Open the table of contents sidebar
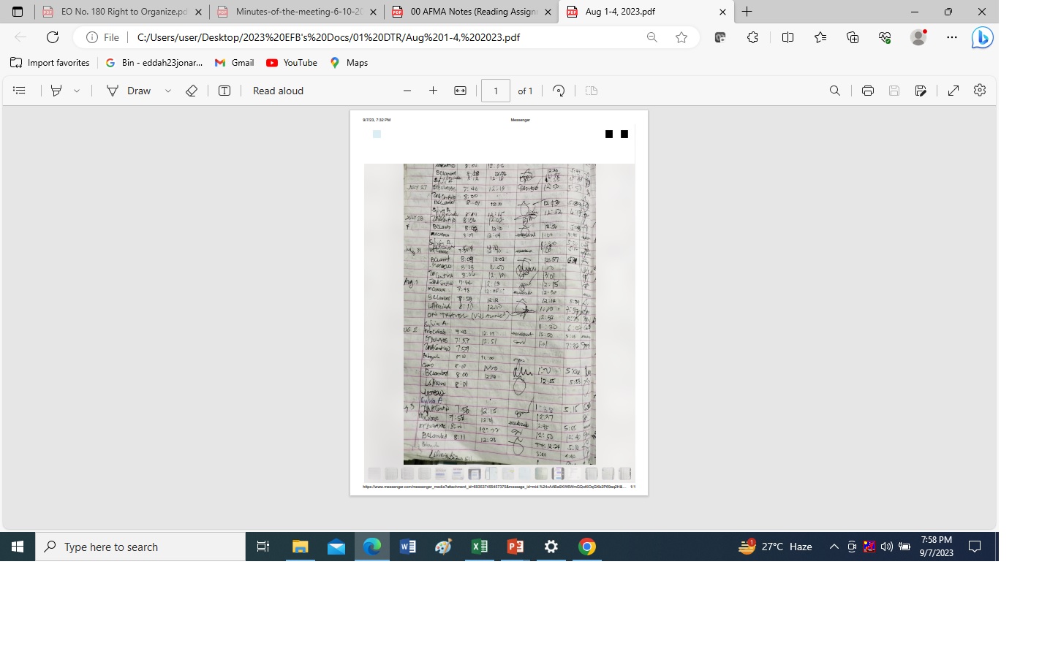 tap(20, 91)
